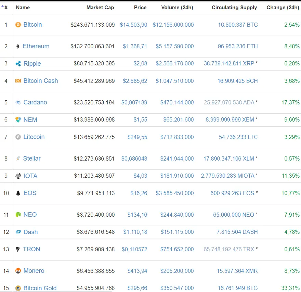Open the Dash name link
Viewport: 301px width, 292px height.
click(x=30, y=232)
